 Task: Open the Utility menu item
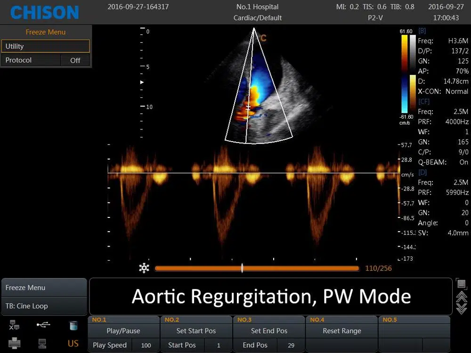[45, 46]
